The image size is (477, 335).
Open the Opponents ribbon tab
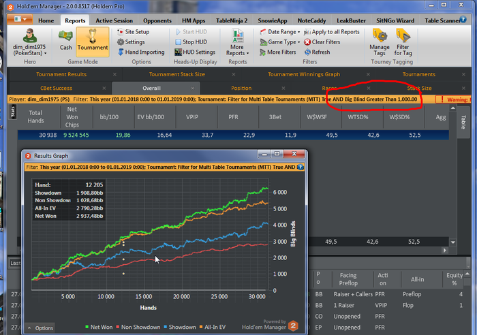[157, 20]
